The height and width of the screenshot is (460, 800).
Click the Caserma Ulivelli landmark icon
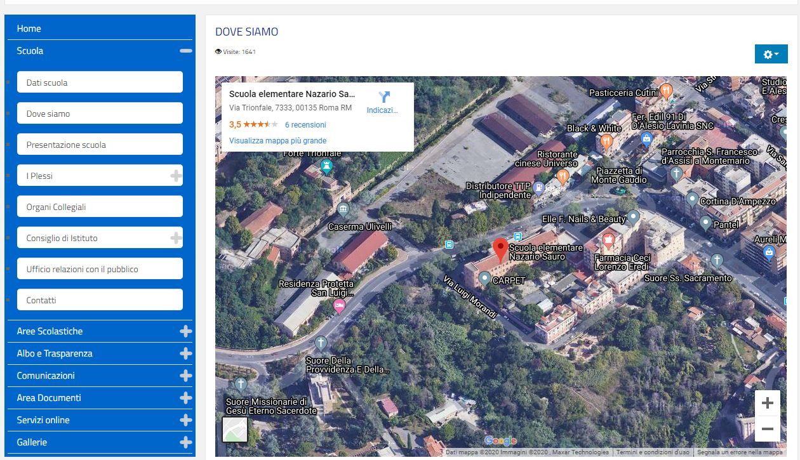click(x=343, y=207)
